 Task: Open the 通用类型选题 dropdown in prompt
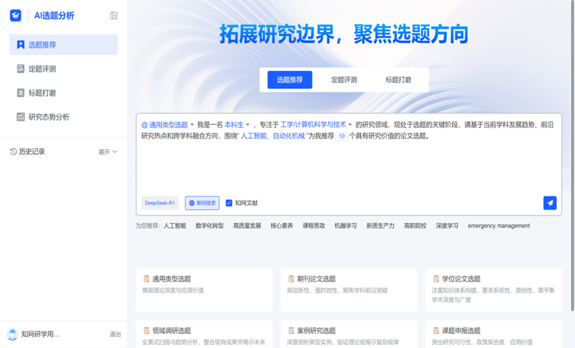click(168, 125)
